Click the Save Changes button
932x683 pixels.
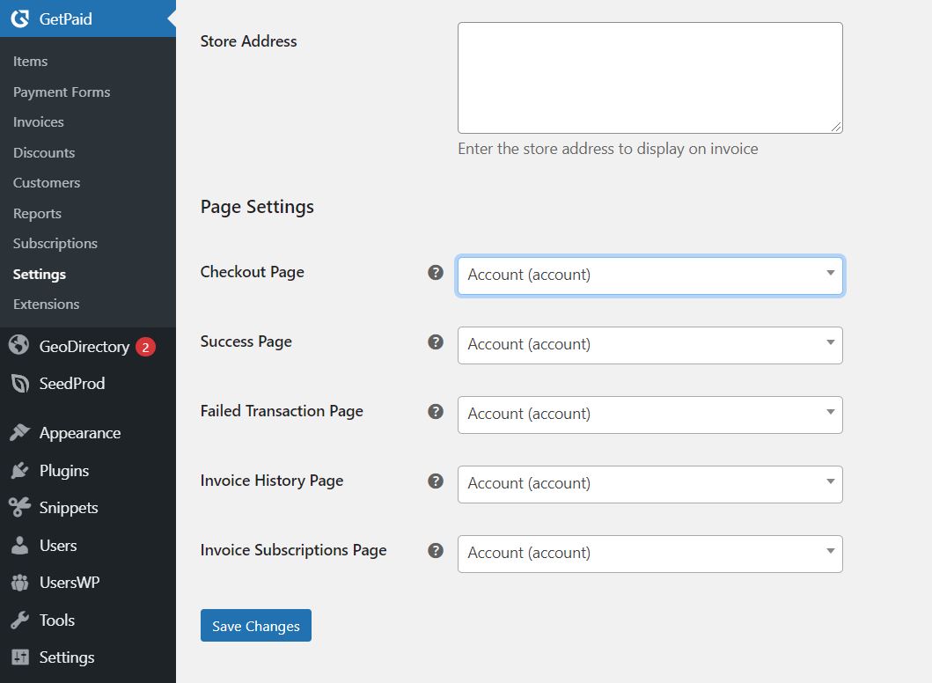point(255,625)
